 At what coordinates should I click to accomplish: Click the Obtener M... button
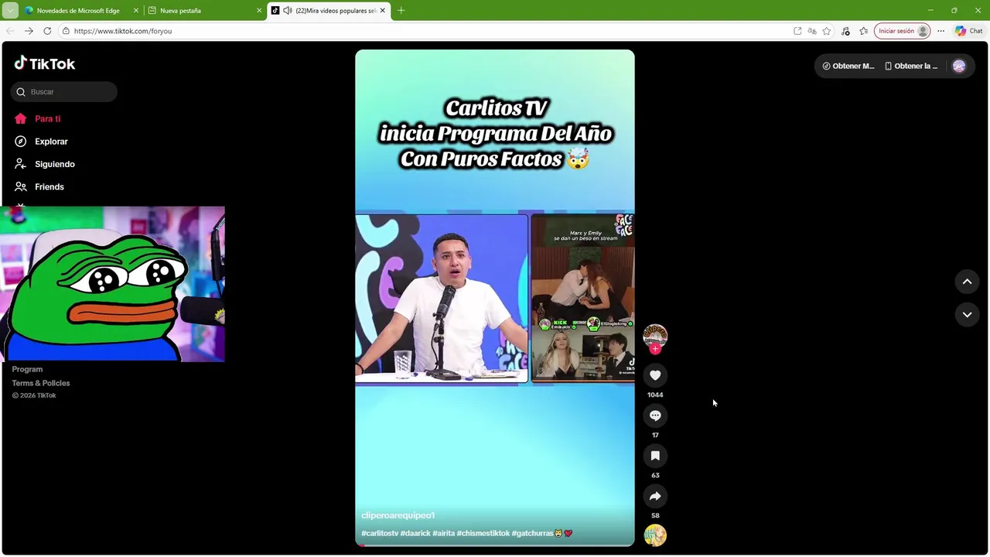[x=848, y=67]
